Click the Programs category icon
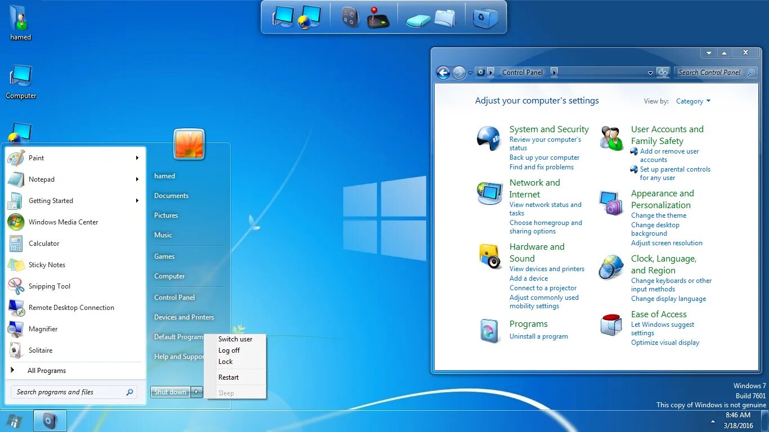Screen dimensions: 769x432 [x=489, y=331]
